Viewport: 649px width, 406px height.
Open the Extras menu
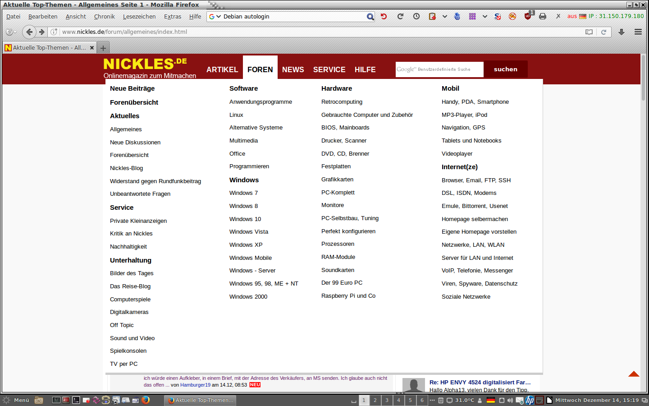(173, 17)
